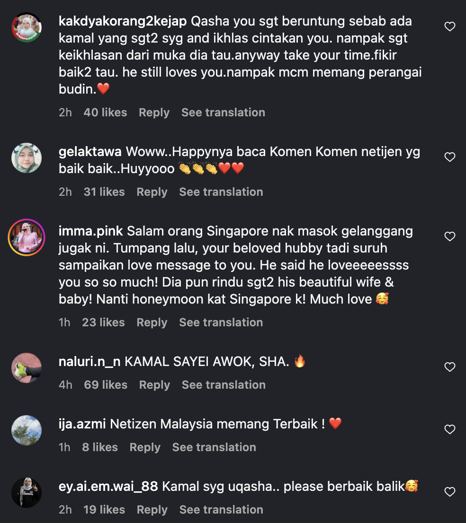Open naluri.n_n username profile link

pyautogui.click(x=90, y=362)
